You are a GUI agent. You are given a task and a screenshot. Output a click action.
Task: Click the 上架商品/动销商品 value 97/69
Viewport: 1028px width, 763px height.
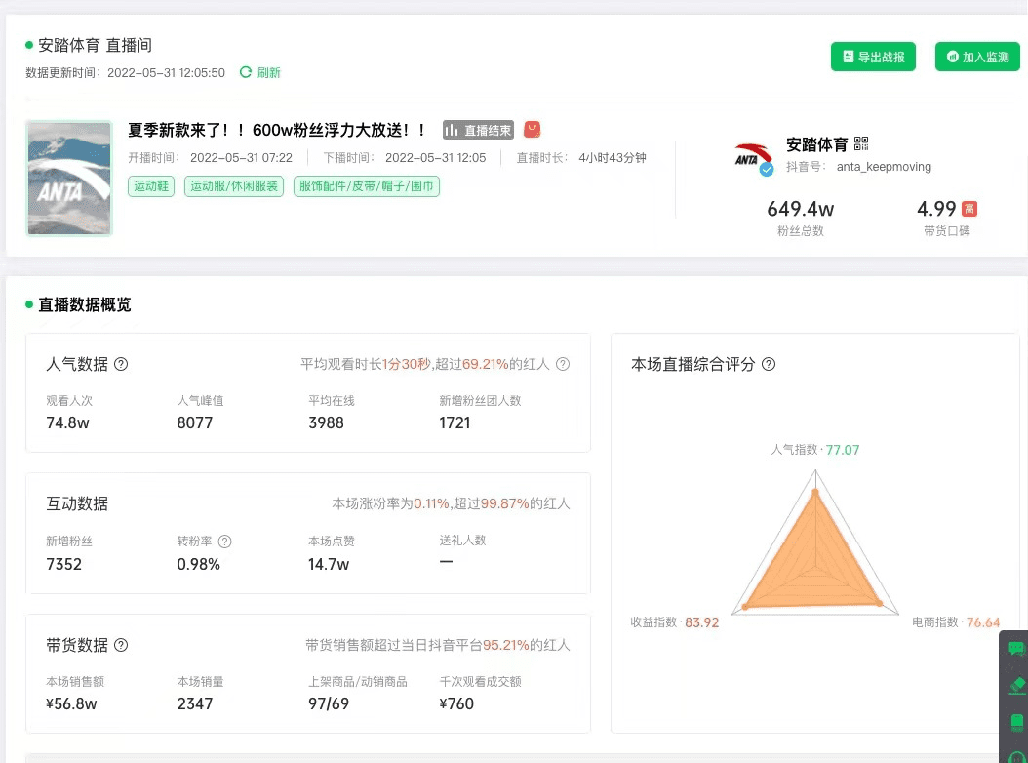point(329,703)
